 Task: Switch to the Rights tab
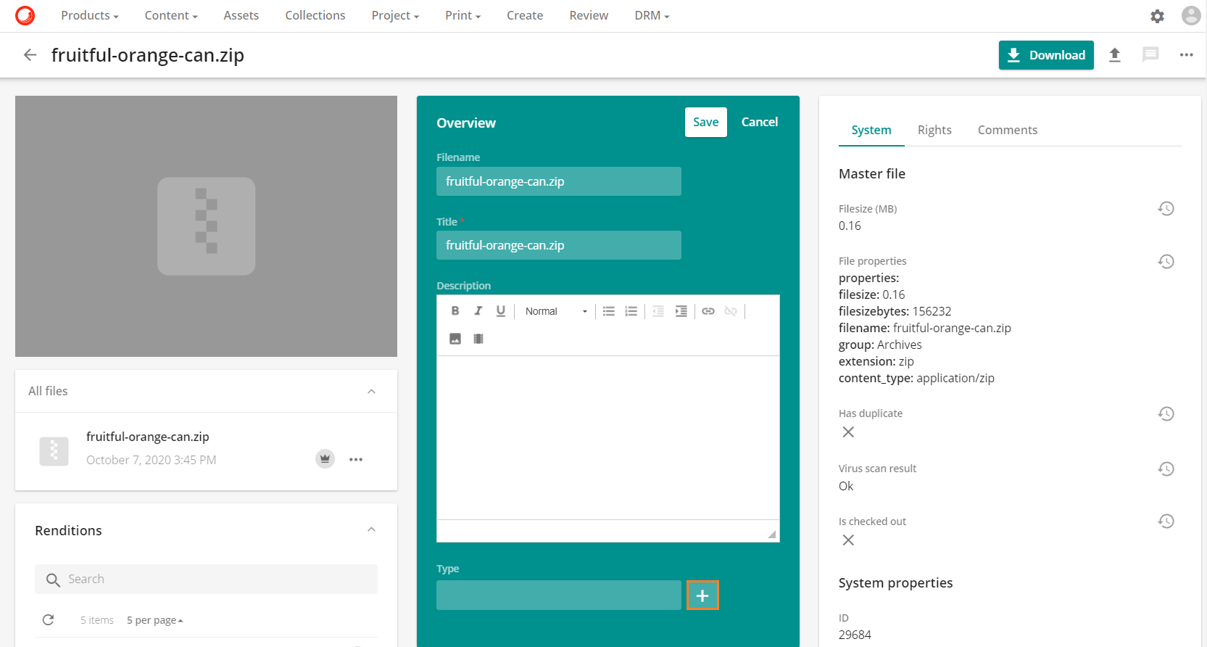tap(934, 130)
